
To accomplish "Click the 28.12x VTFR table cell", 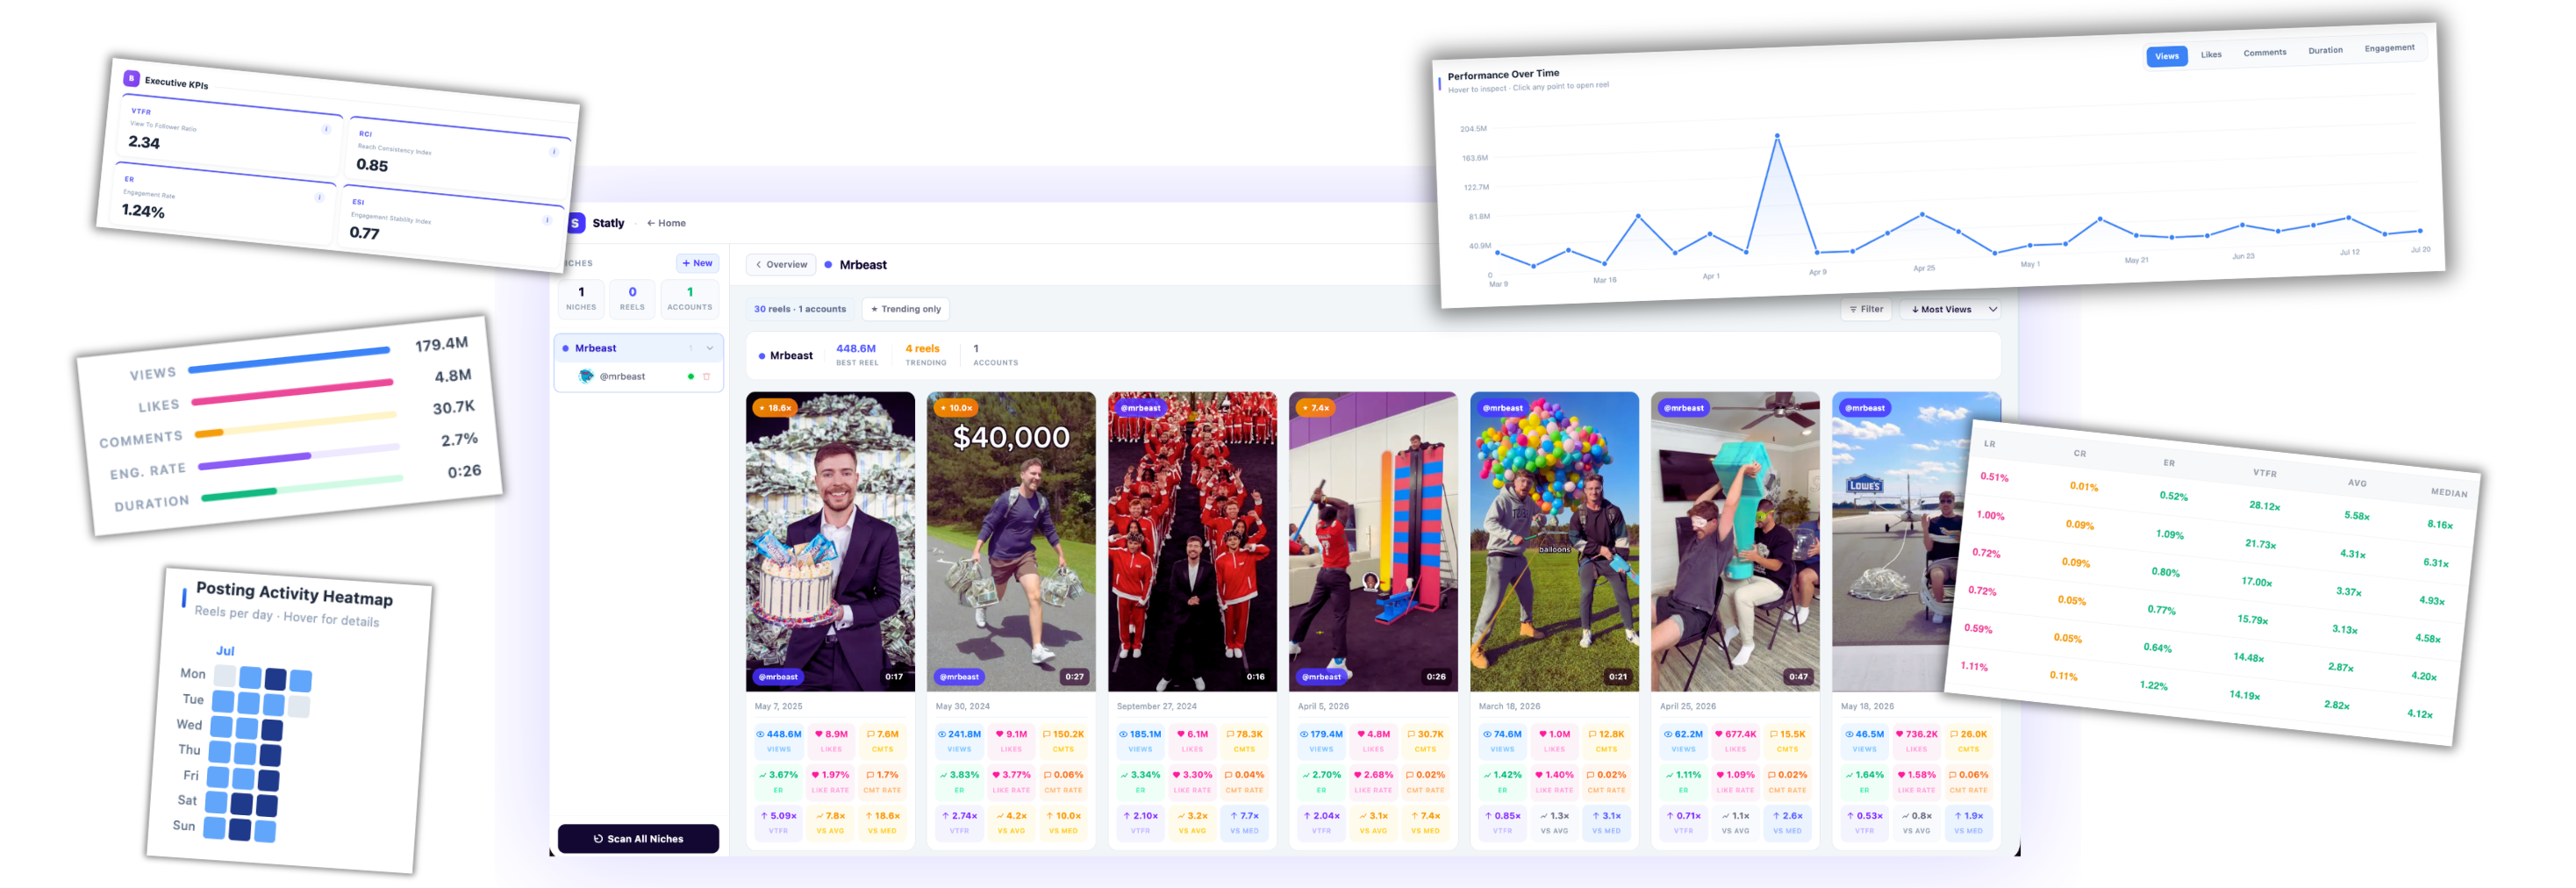I will (x=2264, y=506).
